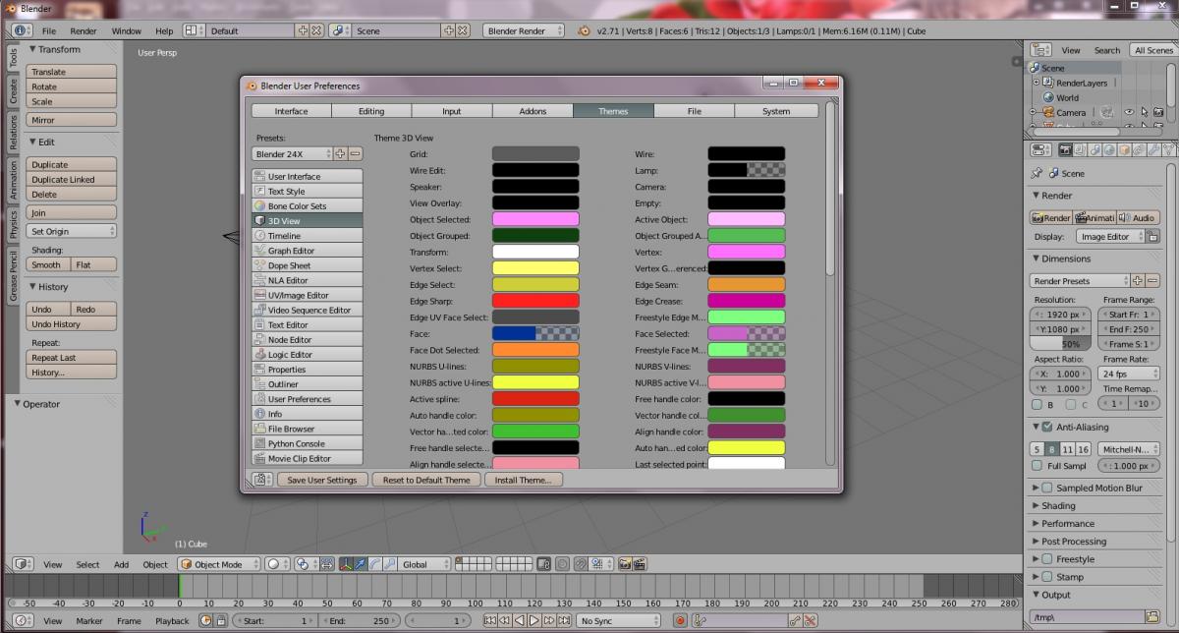Pin the Scene properties context
Image resolution: width=1179 pixels, height=633 pixels.
click(1037, 173)
